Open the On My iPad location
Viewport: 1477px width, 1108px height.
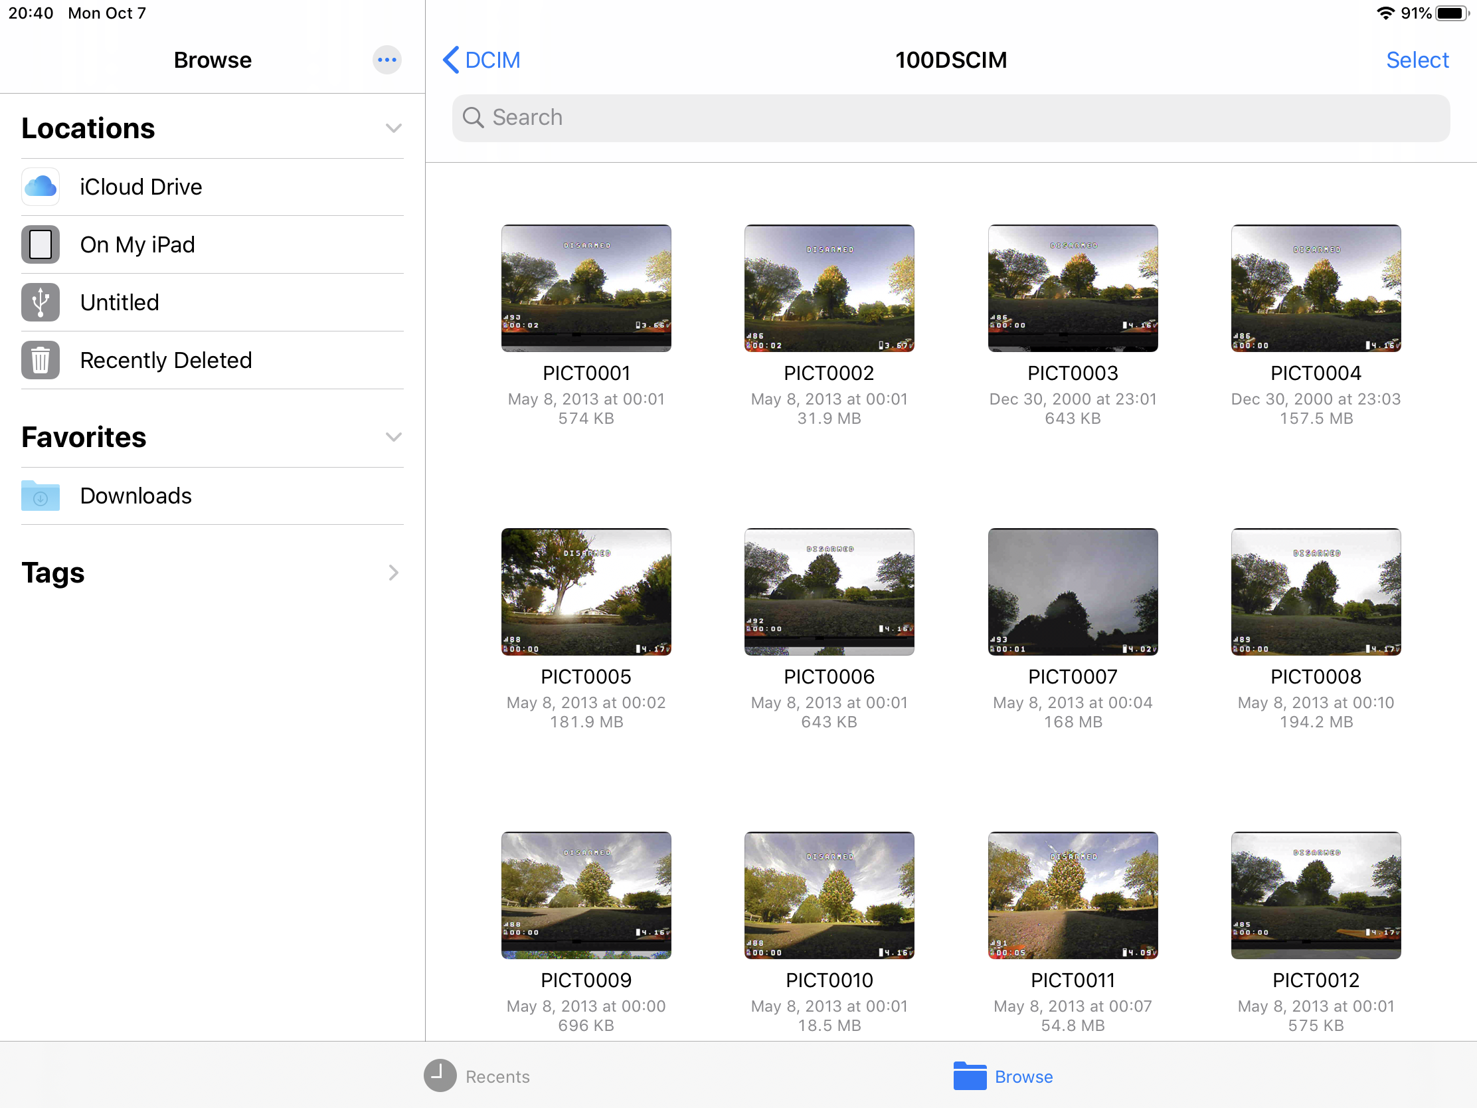(x=213, y=244)
